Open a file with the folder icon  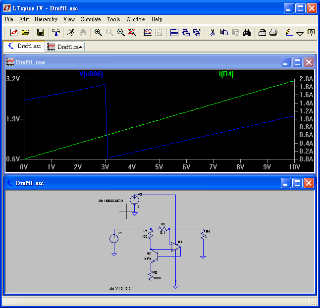(x=25, y=32)
